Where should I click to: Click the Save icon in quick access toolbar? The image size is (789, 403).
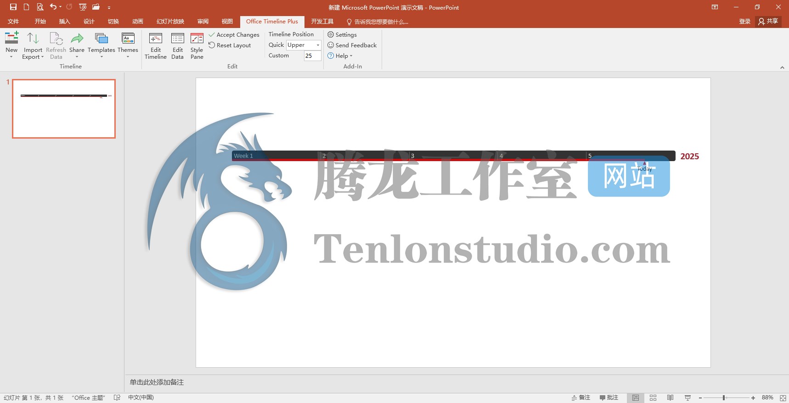[x=13, y=7]
